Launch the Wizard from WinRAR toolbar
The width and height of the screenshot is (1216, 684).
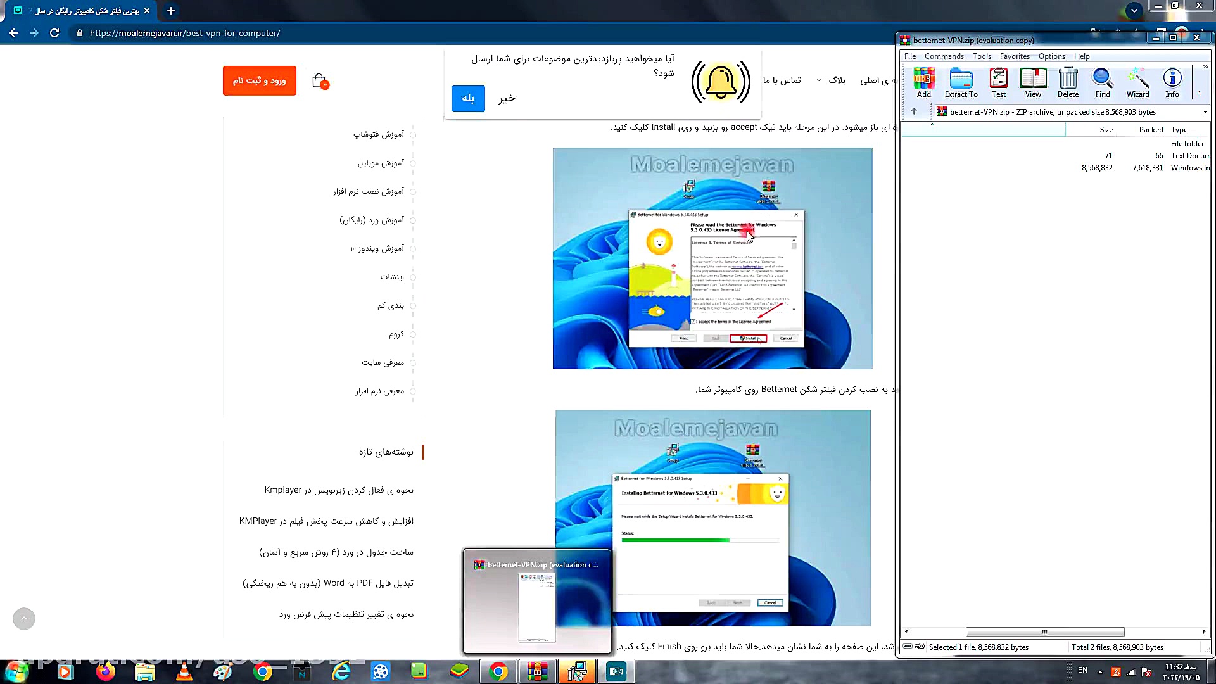pos(1137,83)
